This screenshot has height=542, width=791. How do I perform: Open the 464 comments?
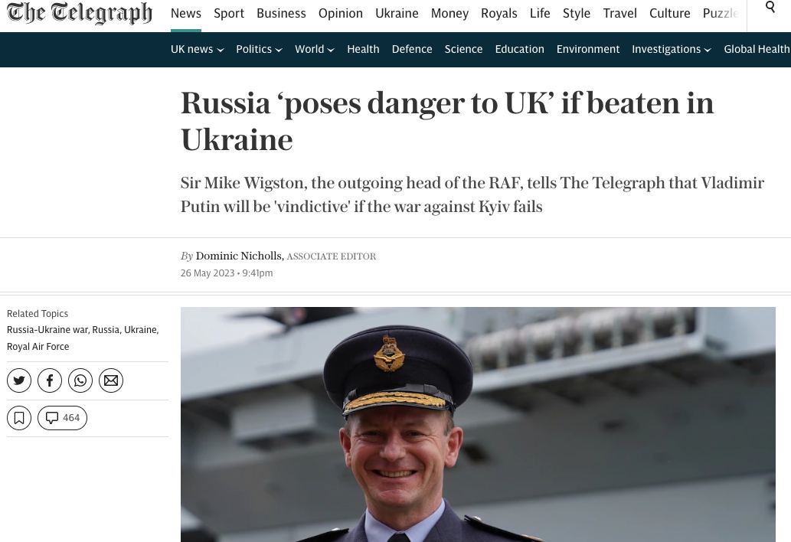pyautogui.click(x=63, y=418)
